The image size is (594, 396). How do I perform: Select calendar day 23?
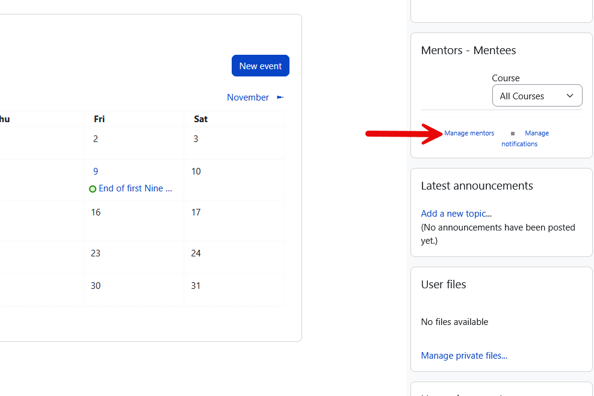[x=96, y=253]
